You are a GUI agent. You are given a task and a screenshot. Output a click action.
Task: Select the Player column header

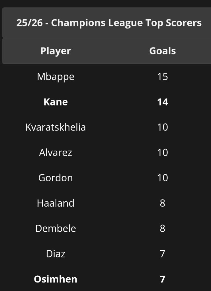pyautogui.click(x=56, y=51)
